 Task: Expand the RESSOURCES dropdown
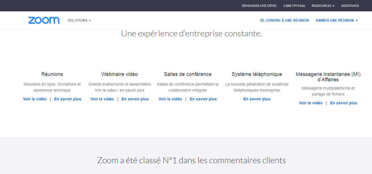[323, 6]
